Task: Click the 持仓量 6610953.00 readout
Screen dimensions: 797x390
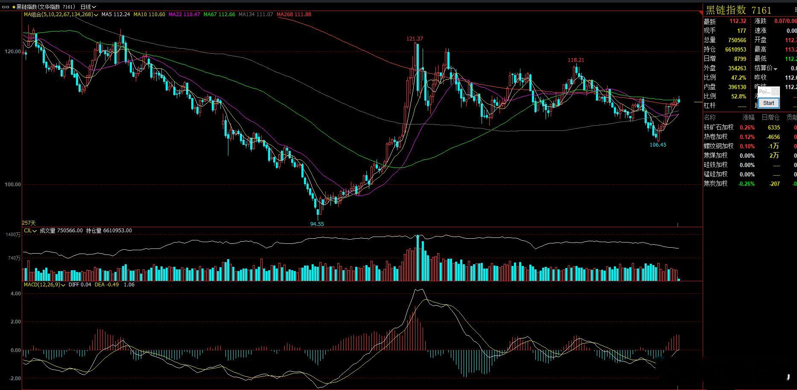Action: [109, 231]
